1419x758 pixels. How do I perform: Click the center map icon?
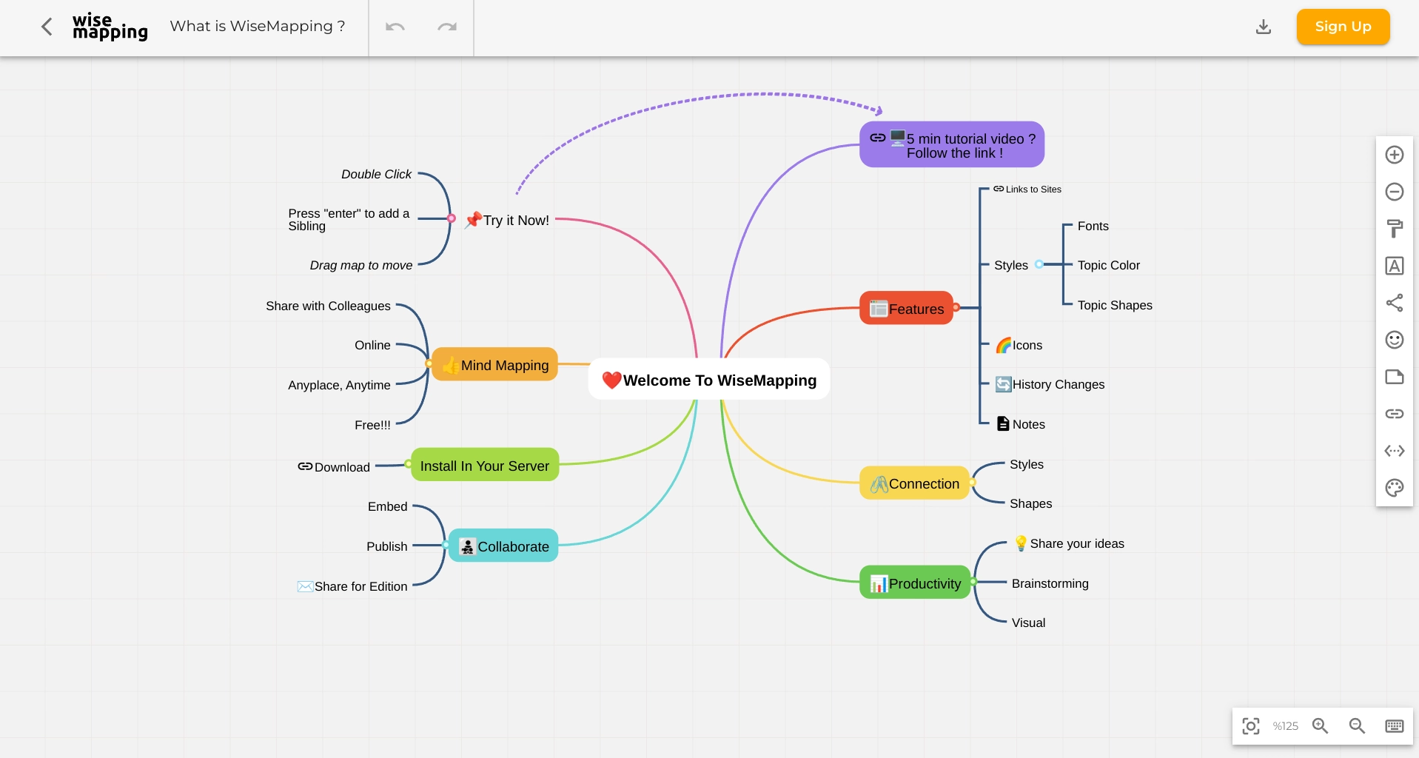click(x=1251, y=726)
